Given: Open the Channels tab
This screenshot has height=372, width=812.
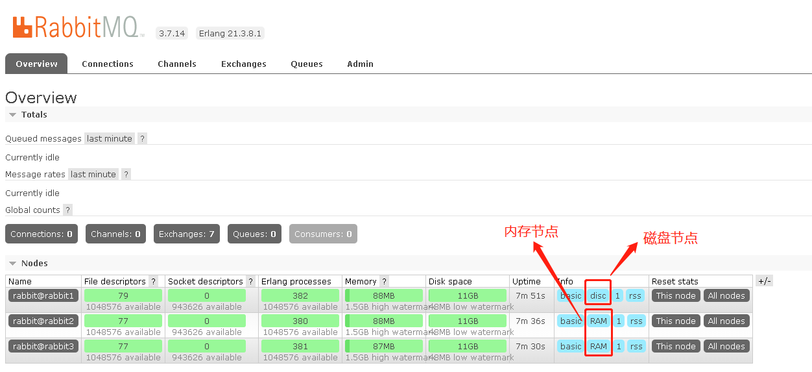Looking at the screenshot, I should 177,64.
